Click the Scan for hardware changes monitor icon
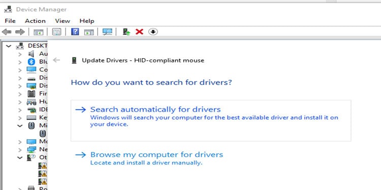Viewport: 381px width, 190px height. [107, 32]
